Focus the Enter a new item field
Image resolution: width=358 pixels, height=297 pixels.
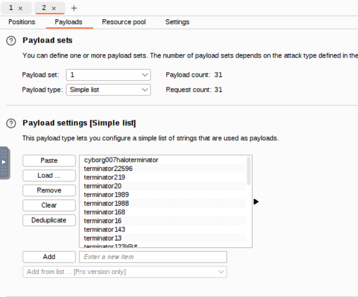pyautogui.click(x=153, y=257)
